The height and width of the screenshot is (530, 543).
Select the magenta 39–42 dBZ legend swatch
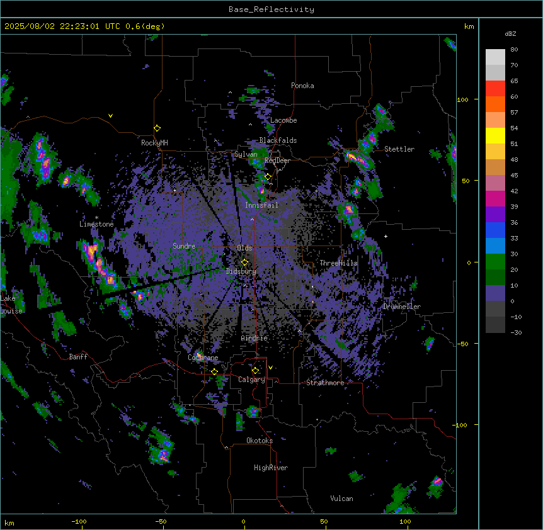coord(495,198)
